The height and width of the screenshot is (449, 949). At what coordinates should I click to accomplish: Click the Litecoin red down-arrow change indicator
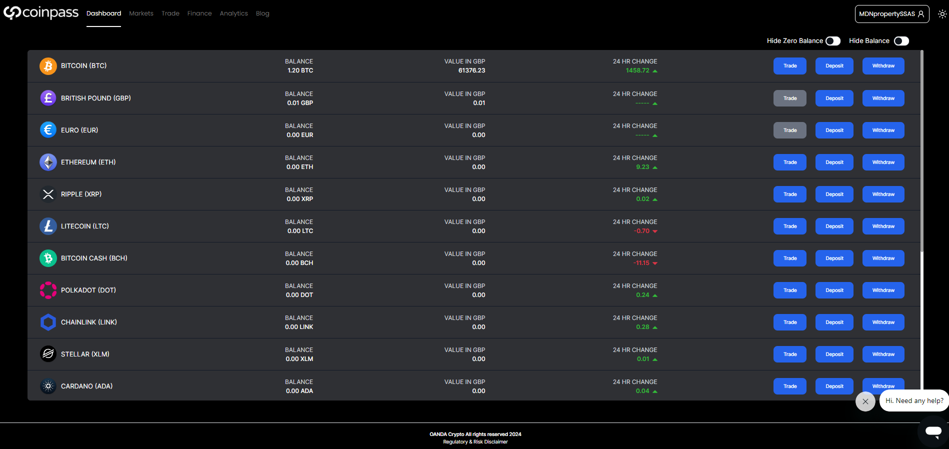(655, 231)
